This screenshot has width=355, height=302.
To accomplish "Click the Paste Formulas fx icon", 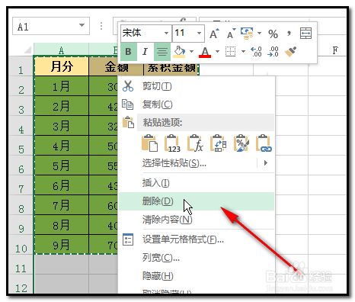I will click(x=195, y=143).
